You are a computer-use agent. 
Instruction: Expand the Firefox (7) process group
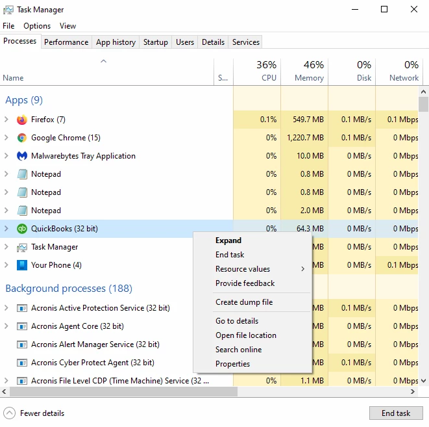point(6,120)
